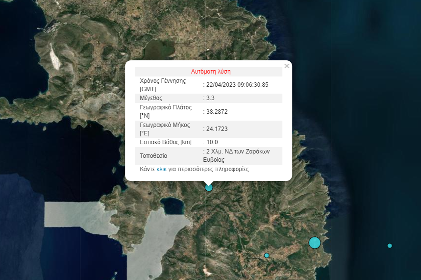Click the latitude value '38.2872'
The width and height of the screenshot is (421, 280).
pyautogui.click(x=217, y=111)
